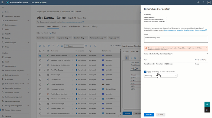Click the refresh icon in item toolbar

pos(95,46)
